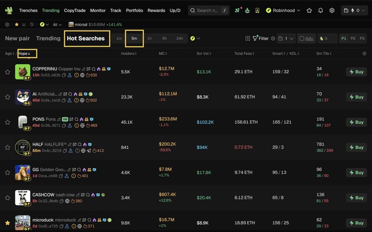The height and width of the screenshot is (232, 372).
Task: Open the globe website icon in COPPERINU row
Action: (82, 75)
